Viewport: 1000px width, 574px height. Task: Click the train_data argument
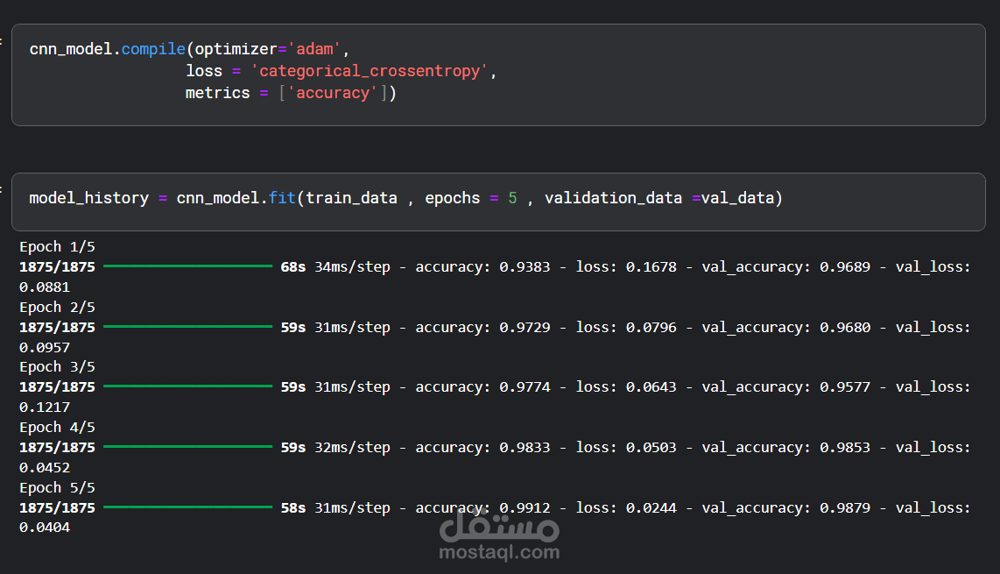tap(351, 198)
